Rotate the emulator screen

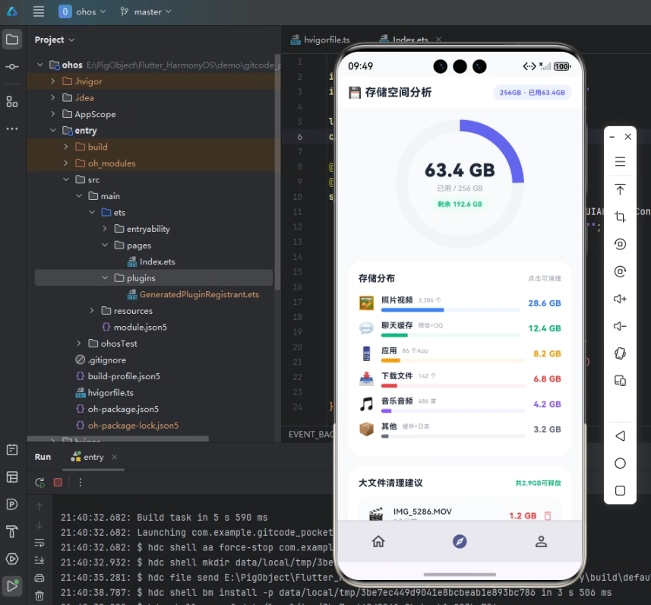pyautogui.click(x=620, y=353)
